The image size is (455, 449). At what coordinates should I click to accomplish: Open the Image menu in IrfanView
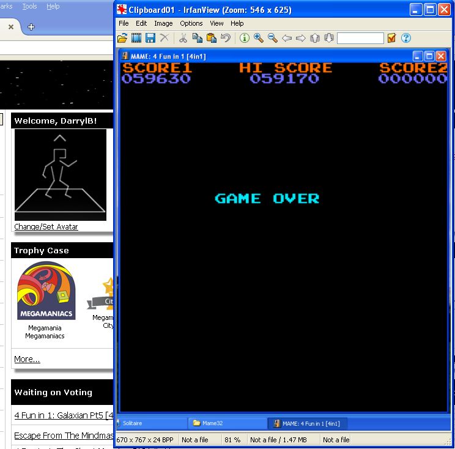click(163, 23)
